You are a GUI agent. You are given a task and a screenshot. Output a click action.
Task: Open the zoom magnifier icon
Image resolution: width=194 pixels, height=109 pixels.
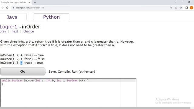tap(171, 8)
